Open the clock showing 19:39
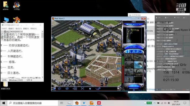This screenshot has height=106, width=190. pos(176,103)
